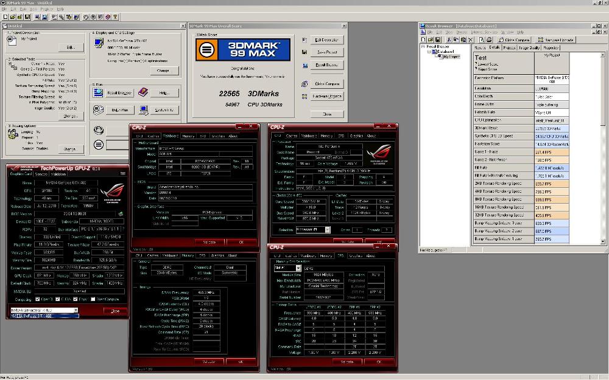Click the yellow help icon ending 3DMark toolbar

[115, 17]
